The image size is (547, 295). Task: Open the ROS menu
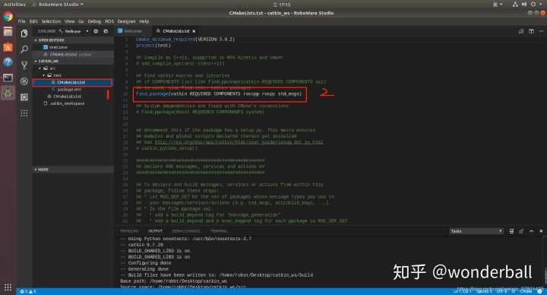[109, 21]
